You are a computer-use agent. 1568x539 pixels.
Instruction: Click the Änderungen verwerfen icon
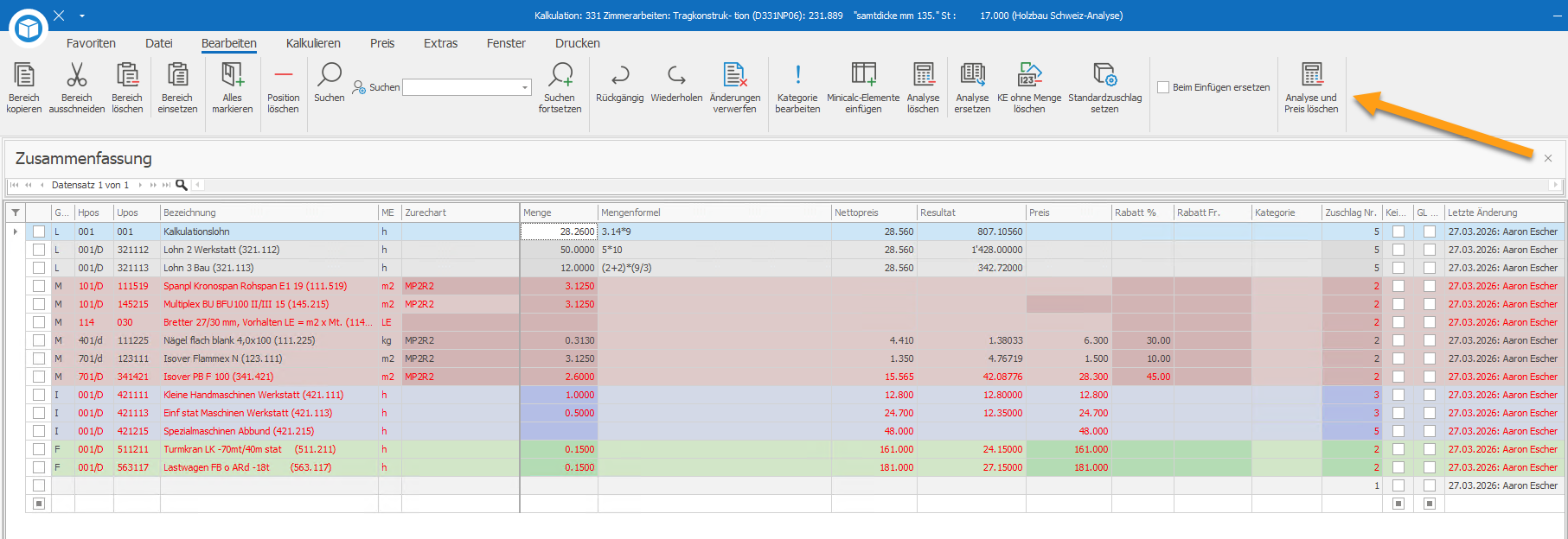click(735, 75)
